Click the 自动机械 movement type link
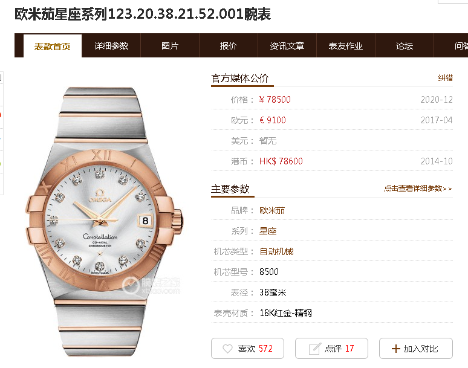The image size is (468, 368). click(x=276, y=252)
